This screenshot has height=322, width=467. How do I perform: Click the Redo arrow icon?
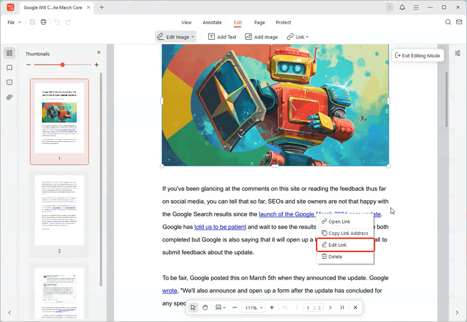coord(68,22)
